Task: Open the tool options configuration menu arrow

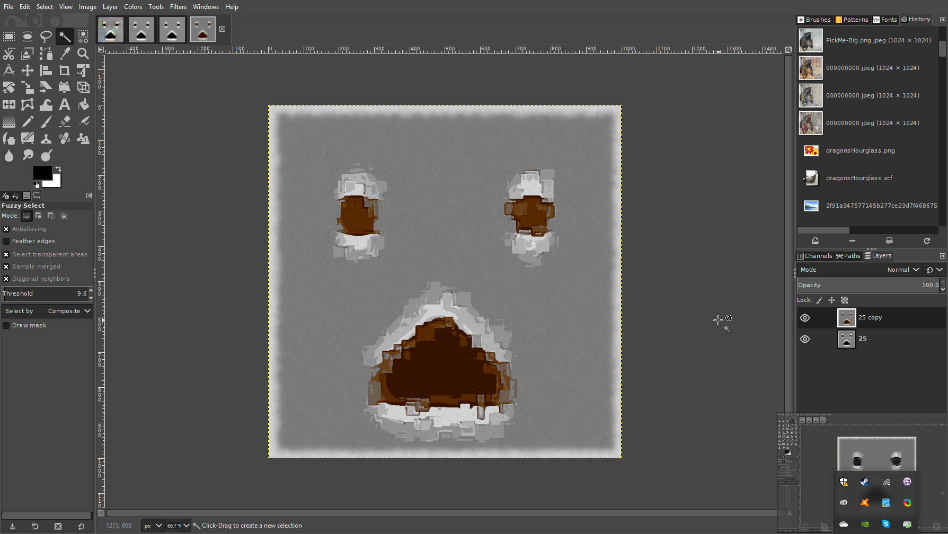Action: [x=89, y=195]
